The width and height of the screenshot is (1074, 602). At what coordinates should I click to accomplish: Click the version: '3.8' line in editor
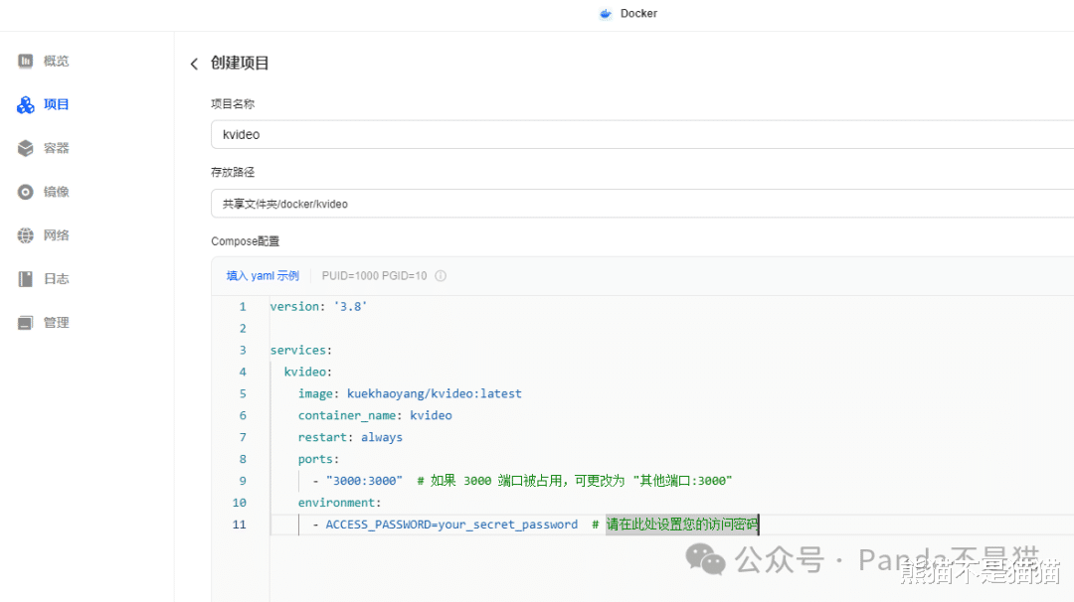[318, 307]
